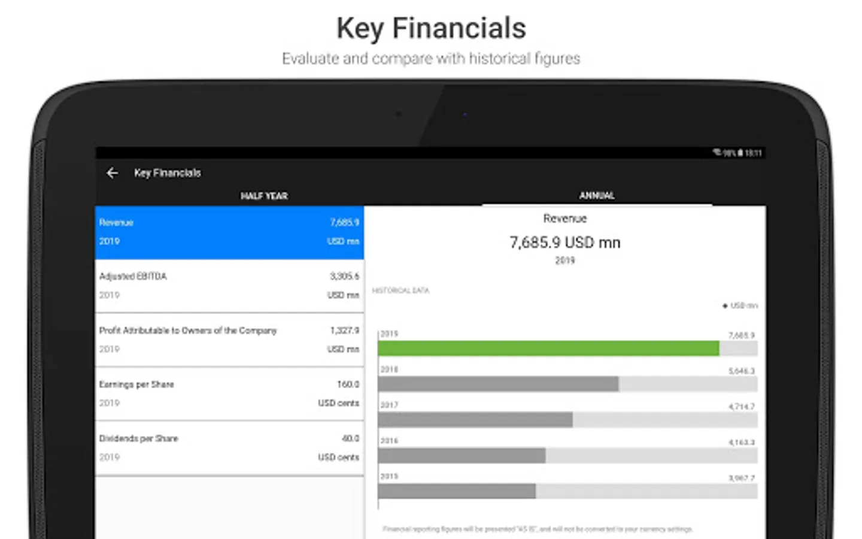The image size is (862, 539).
Task: Click the '5,646.3' value for 2018
Action: coord(742,371)
